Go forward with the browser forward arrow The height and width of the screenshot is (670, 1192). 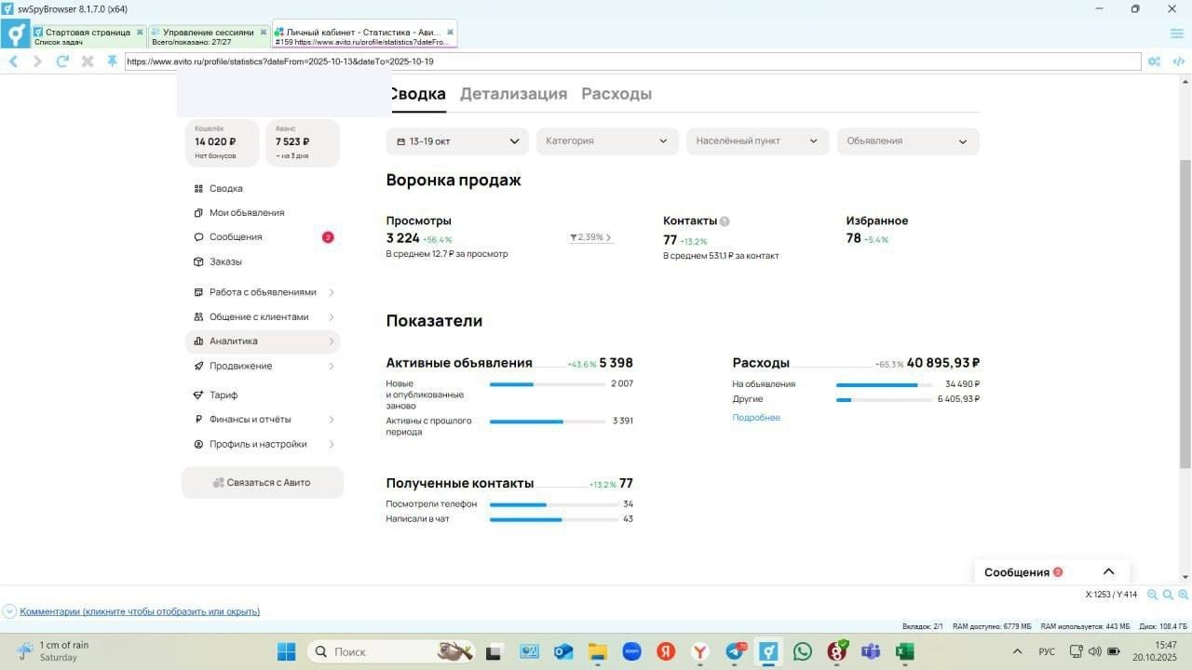click(x=37, y=61)
